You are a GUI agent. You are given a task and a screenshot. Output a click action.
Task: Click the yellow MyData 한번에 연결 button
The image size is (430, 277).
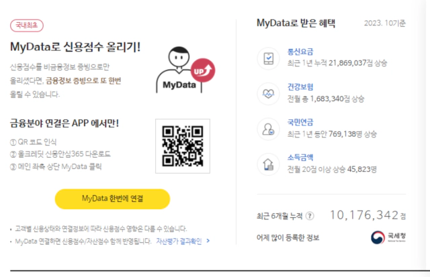point(112,199)
